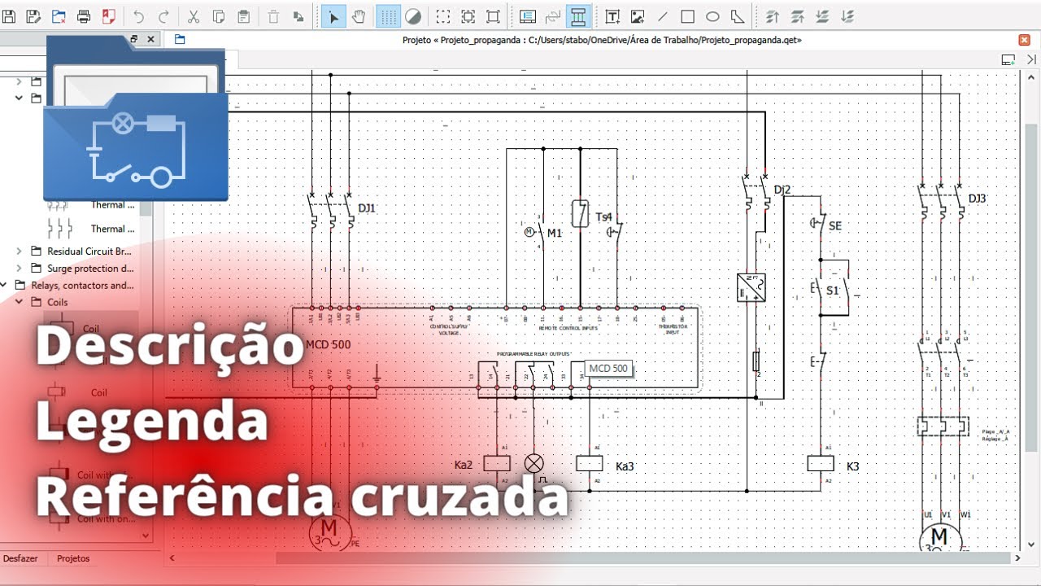The height and width of the screenshot is (586, 1041).
Task: Select the Rectangle drawing tool
Action: [687, 16]
